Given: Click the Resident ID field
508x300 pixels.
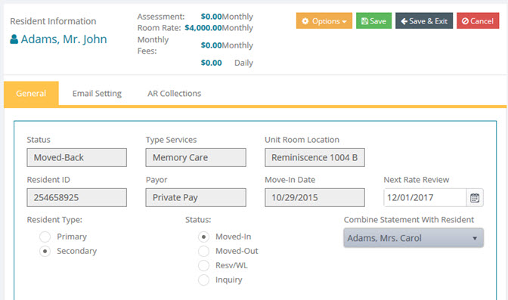Looking at the screenshot, I should (77, 198).
